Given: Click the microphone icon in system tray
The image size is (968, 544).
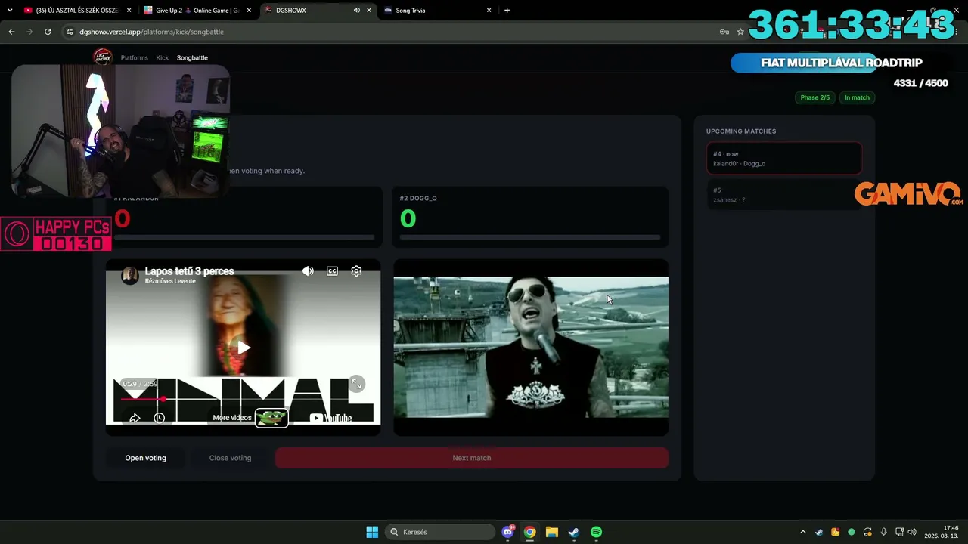Looking at the screenshot, I should click(x=883, y=532).
